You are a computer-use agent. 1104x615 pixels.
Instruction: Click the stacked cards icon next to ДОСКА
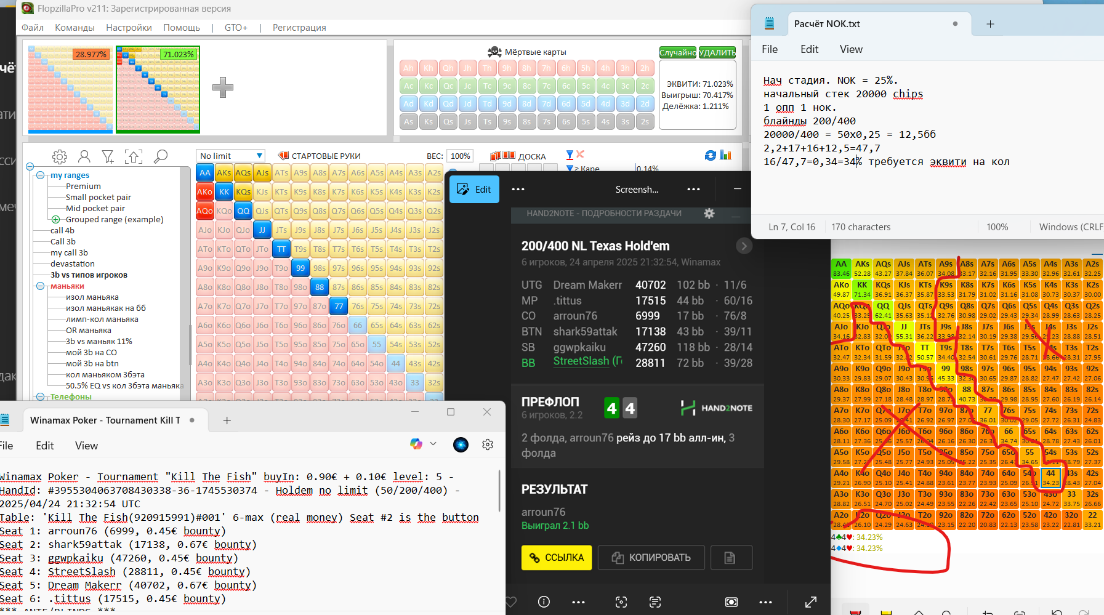tap(496, 156)
